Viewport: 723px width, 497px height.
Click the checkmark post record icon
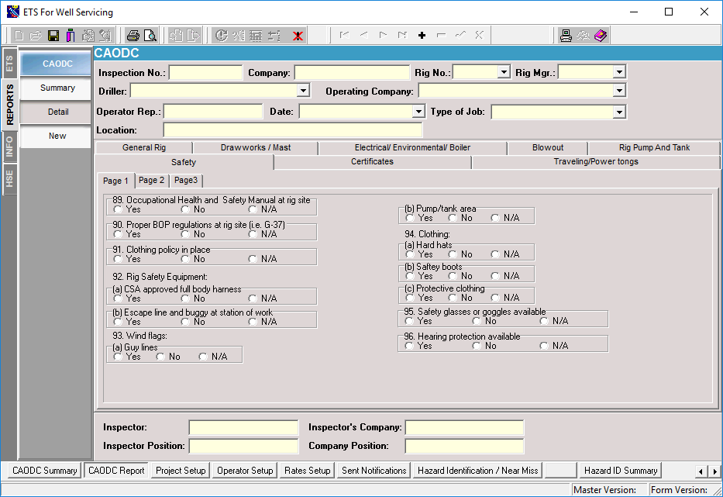pyautogui.click(x=460, y=35)
